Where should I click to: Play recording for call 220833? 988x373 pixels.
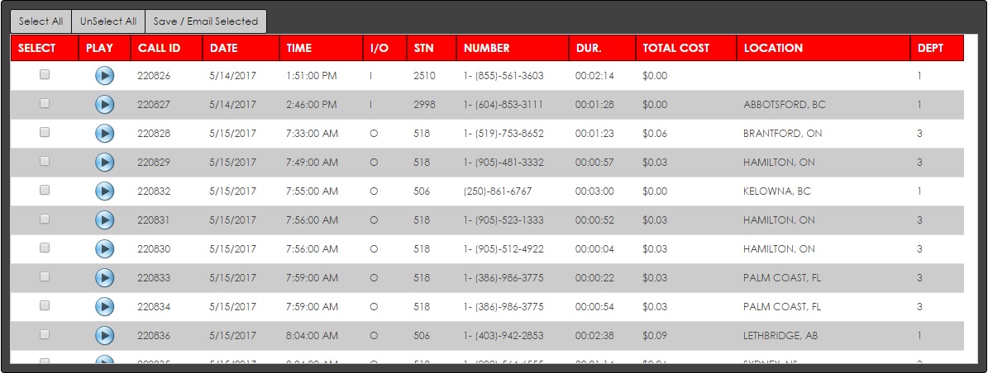coord(104,278)
